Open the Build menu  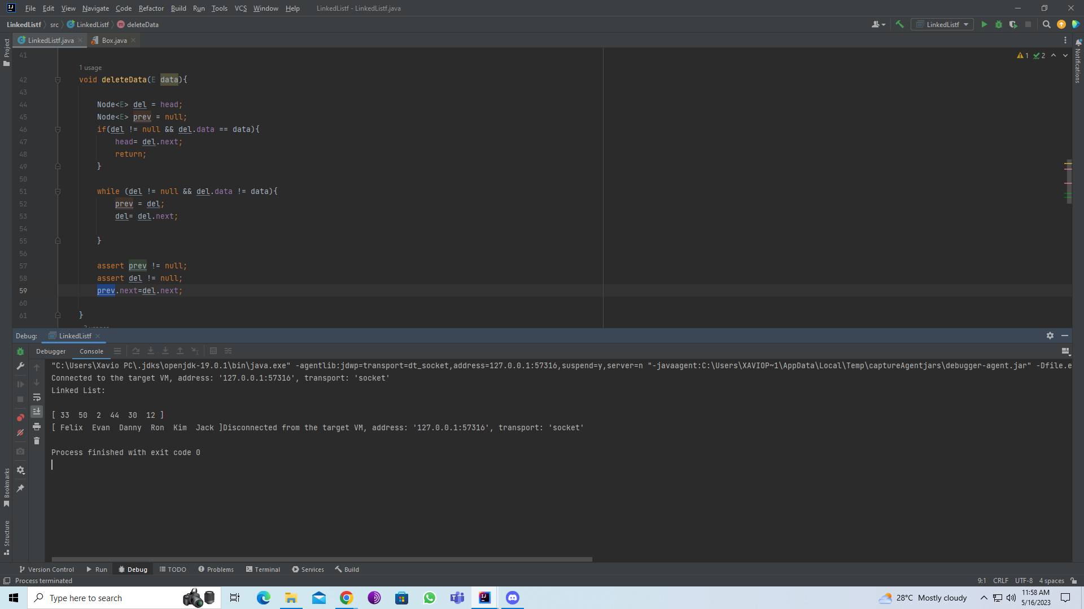pos(178,8)
